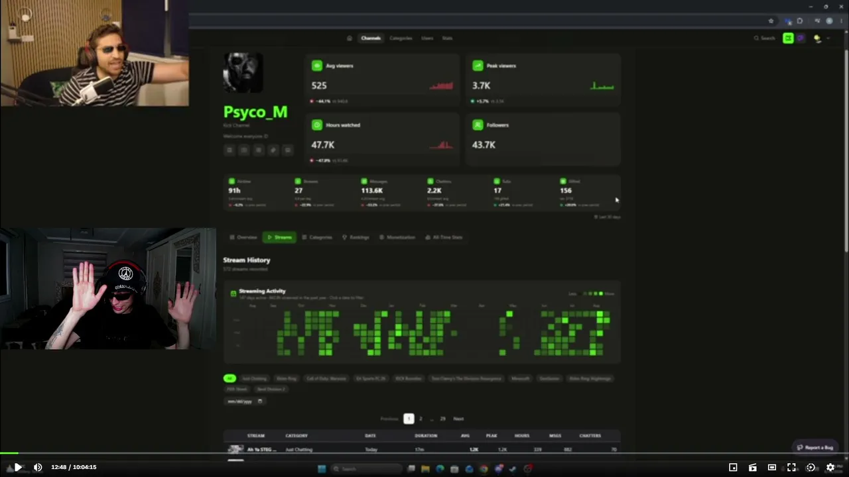Click the Airtime stat icon above 91h

(x=232, y=181)
